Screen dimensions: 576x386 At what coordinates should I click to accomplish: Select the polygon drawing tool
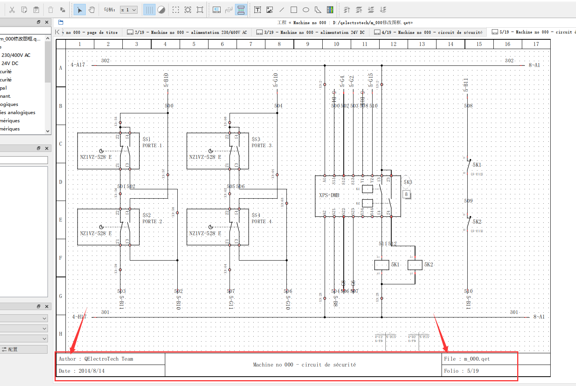pyautogui.click(x=318, y=10)
